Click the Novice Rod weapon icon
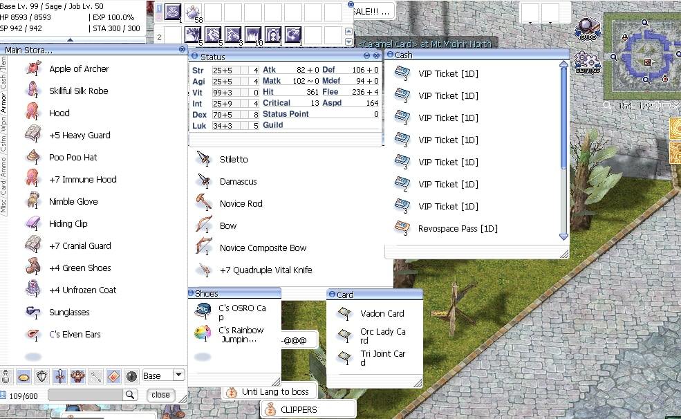 click(204, 203)
